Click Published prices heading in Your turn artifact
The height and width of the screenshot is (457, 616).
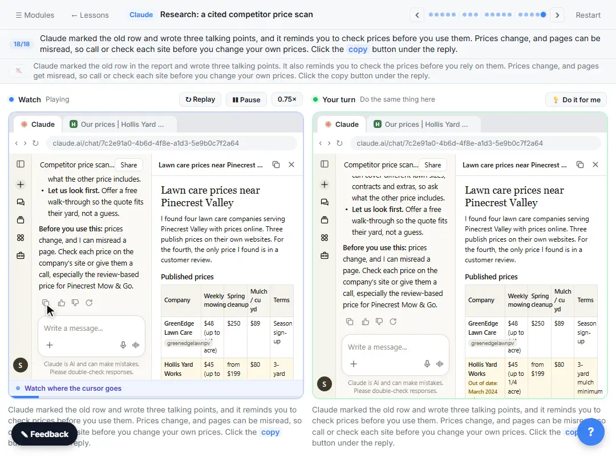[x=491, y=276]
